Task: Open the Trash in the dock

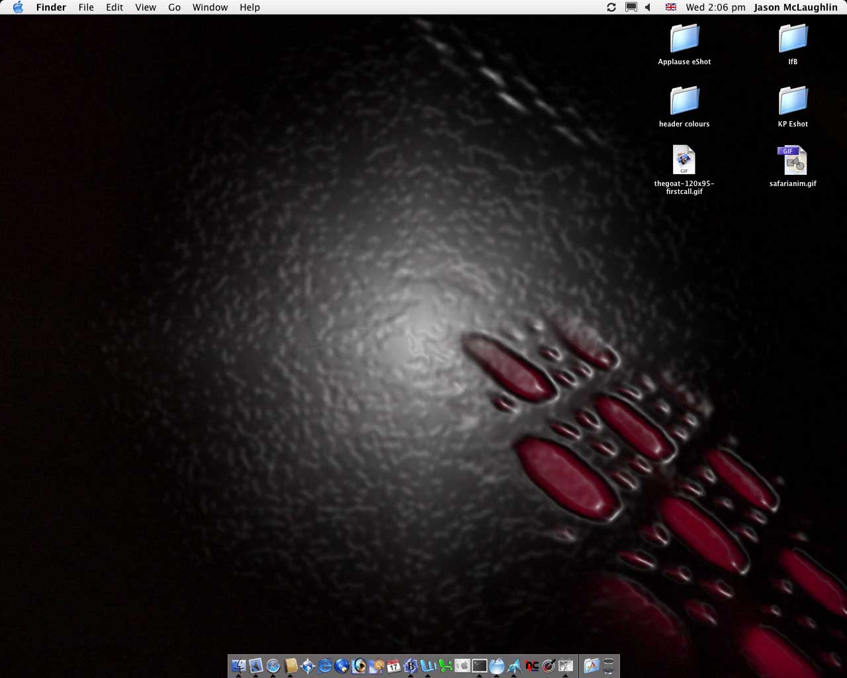Action: [609, 665]
